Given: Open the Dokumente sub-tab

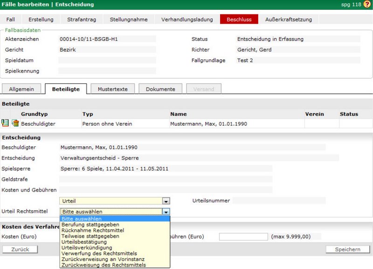Looking at the screenshot, I should click(x=160, y=89).
